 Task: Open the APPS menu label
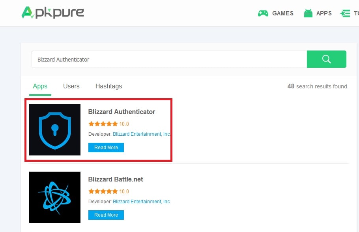coord(324,13)
